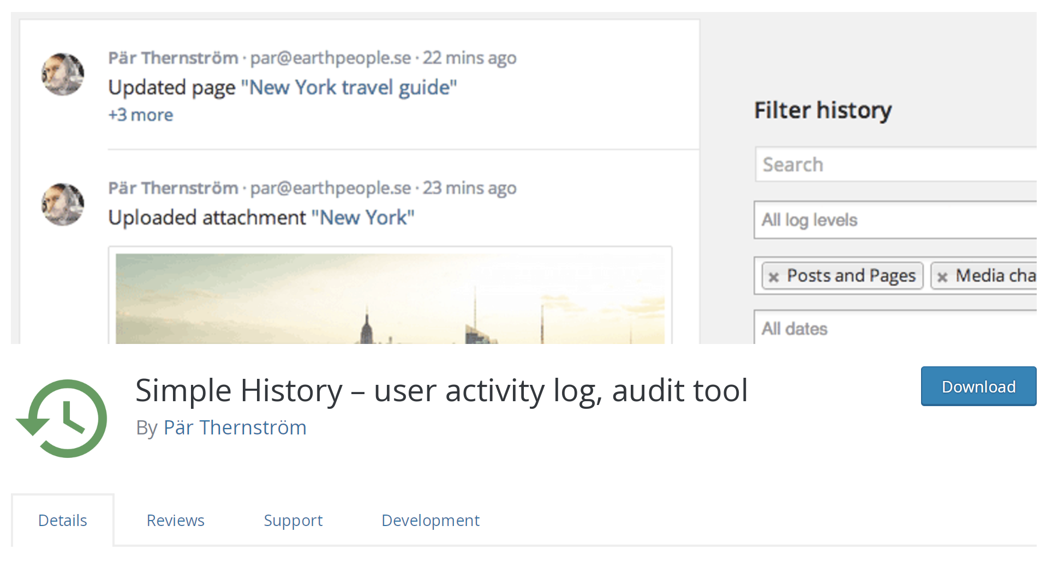Remove the Posts and Pages filter tag
The width and height of the screenshot is (1052, 568).
pyautogui.click(x=773, y=277)
